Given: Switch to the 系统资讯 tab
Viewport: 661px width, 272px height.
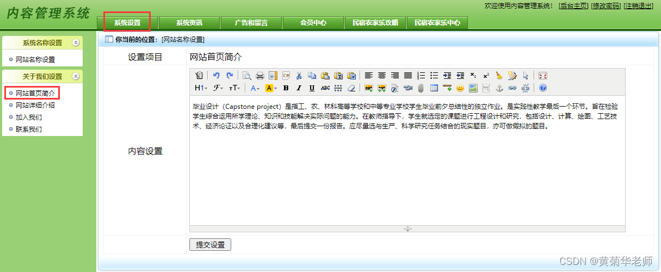Looking at the screenshot, I should point(189,23).
